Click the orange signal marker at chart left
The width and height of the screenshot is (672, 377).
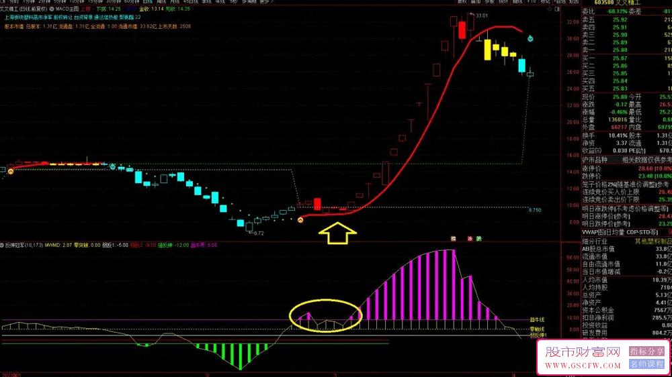pyautogui.click(x=11, y=171)
